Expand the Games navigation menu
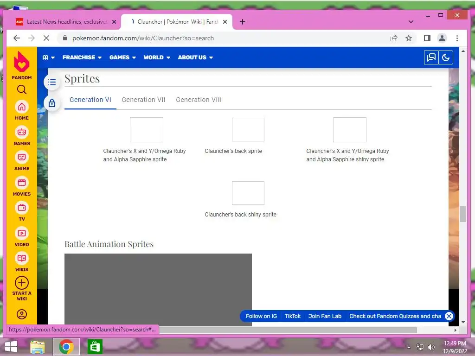The image size is (475, 356). (x=122, y=57)
